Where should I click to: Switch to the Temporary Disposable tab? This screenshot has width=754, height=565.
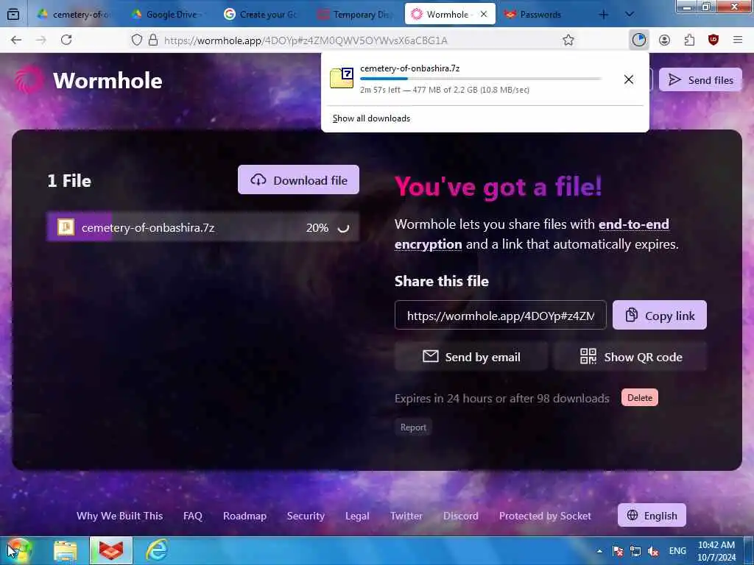click(x=353, y=15)
